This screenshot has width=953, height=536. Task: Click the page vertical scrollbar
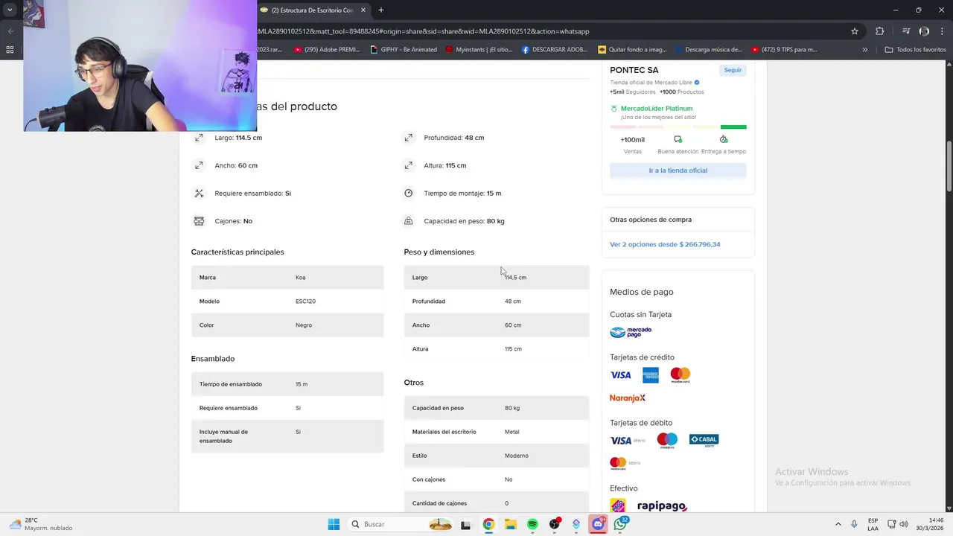[x=949, y=165]
